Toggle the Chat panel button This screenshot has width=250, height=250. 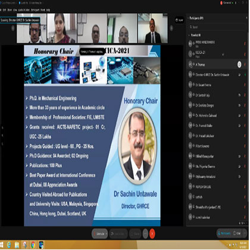pos(237,233)
